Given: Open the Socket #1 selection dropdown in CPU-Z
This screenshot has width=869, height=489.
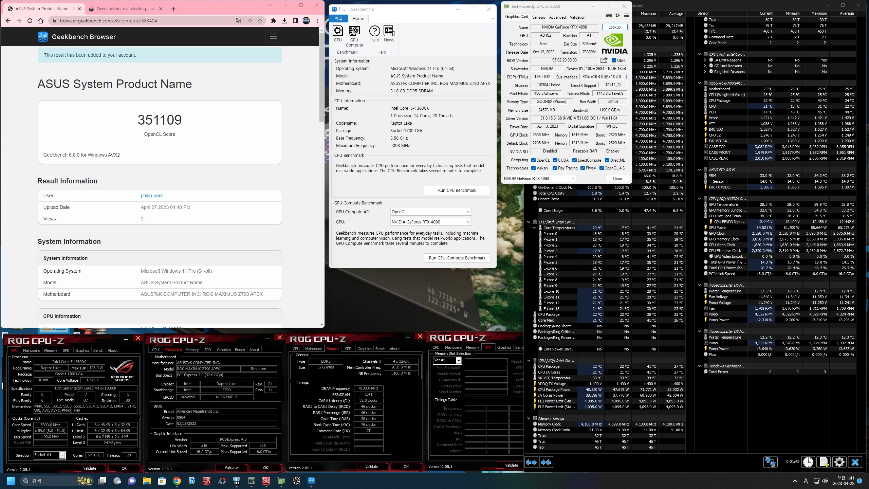Looking at the screenshot, I should 50,455.
